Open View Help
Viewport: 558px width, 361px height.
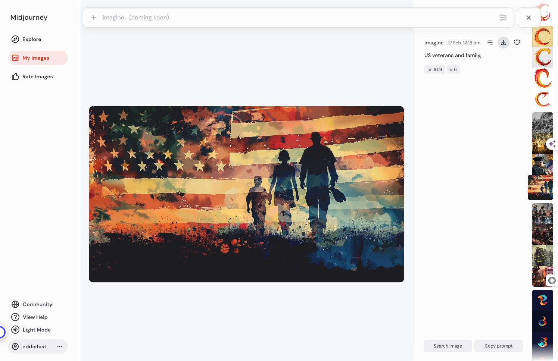point(30,317)
